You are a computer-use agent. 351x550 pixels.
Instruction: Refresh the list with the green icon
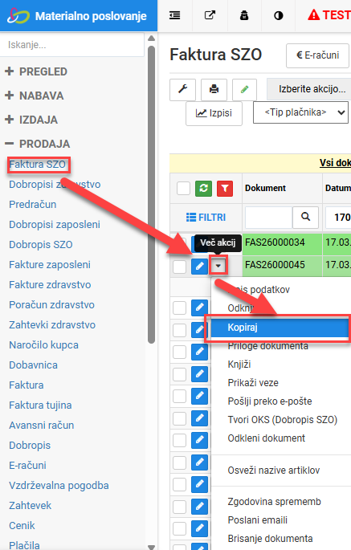[203, 189]
